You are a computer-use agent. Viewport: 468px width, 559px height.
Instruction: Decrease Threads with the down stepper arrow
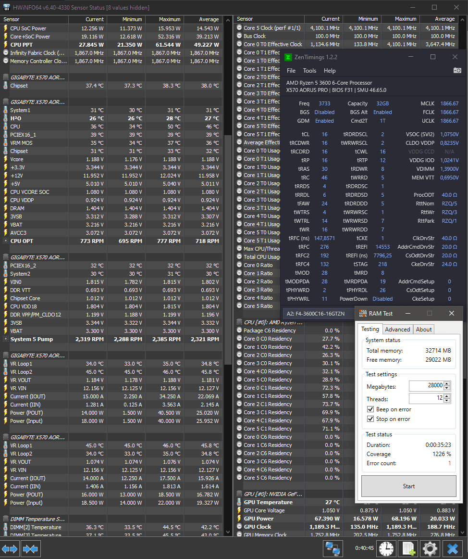(x=447, y=401)
